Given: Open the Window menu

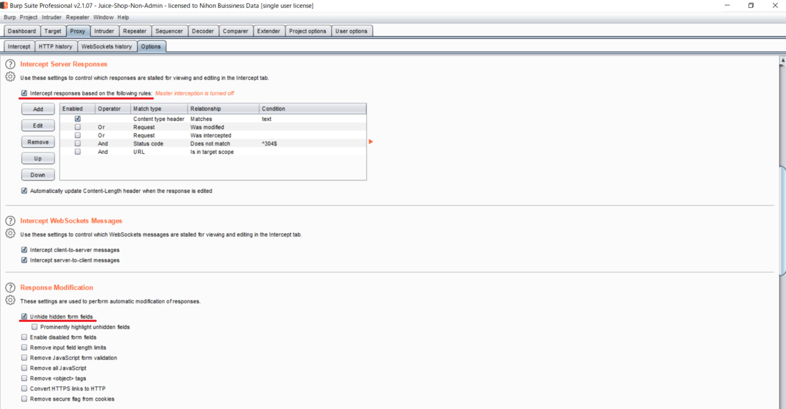Looking at the screenshot, I should (x=103, y=17).
